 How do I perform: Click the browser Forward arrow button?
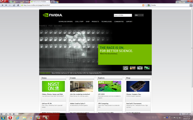(x=6, y=5)
